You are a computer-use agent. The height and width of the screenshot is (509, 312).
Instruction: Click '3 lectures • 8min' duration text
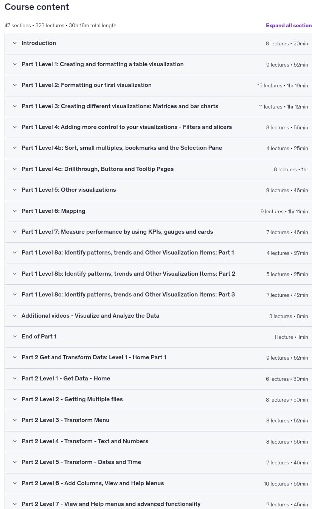pyautogui.click(x=289, y=316)
